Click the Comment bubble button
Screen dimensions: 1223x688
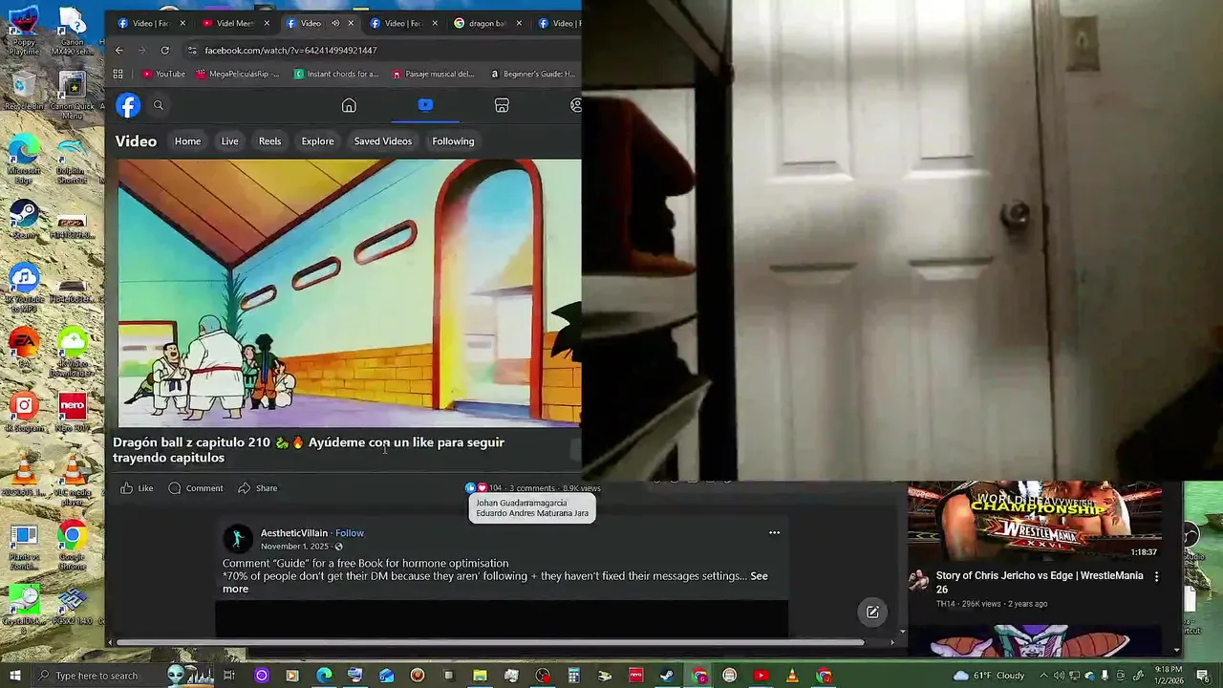point(196,488)
